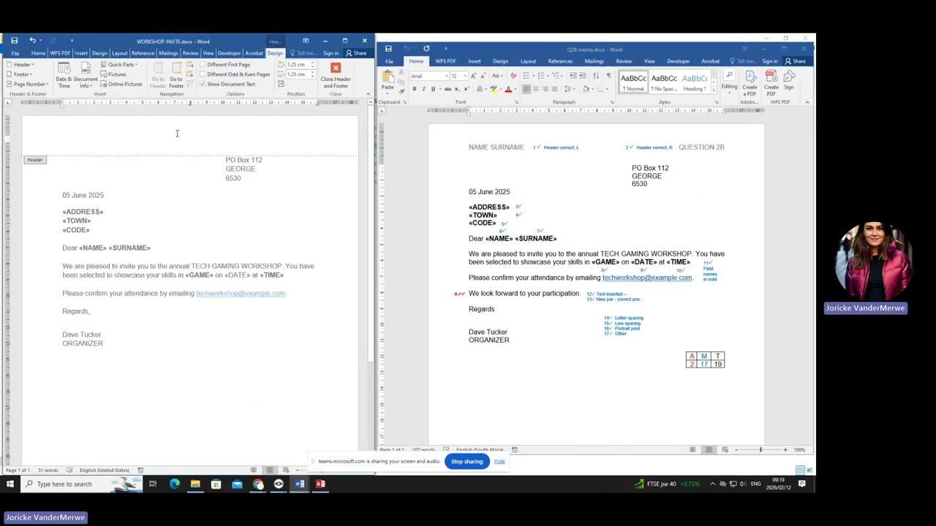The image size is (936, 526).
Task: Expand the Styles gallery
Action: (712, 90)
